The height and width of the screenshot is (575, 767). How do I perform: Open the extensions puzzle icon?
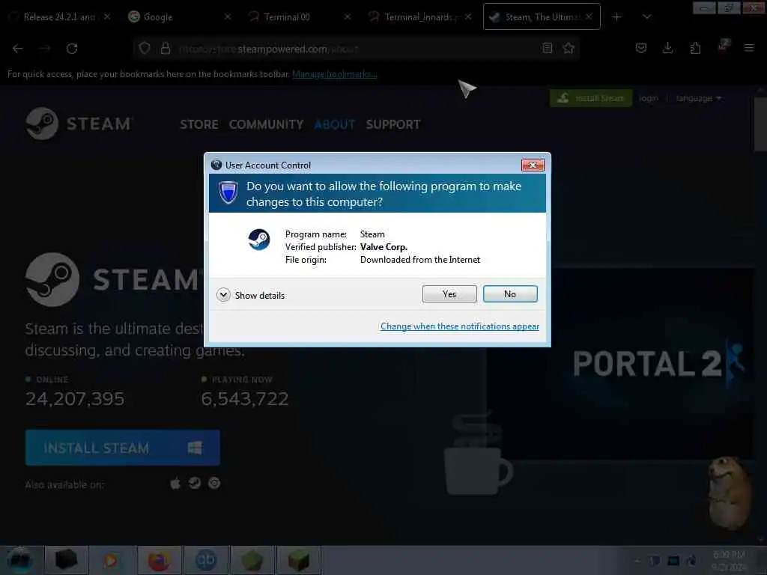[695, 48]
